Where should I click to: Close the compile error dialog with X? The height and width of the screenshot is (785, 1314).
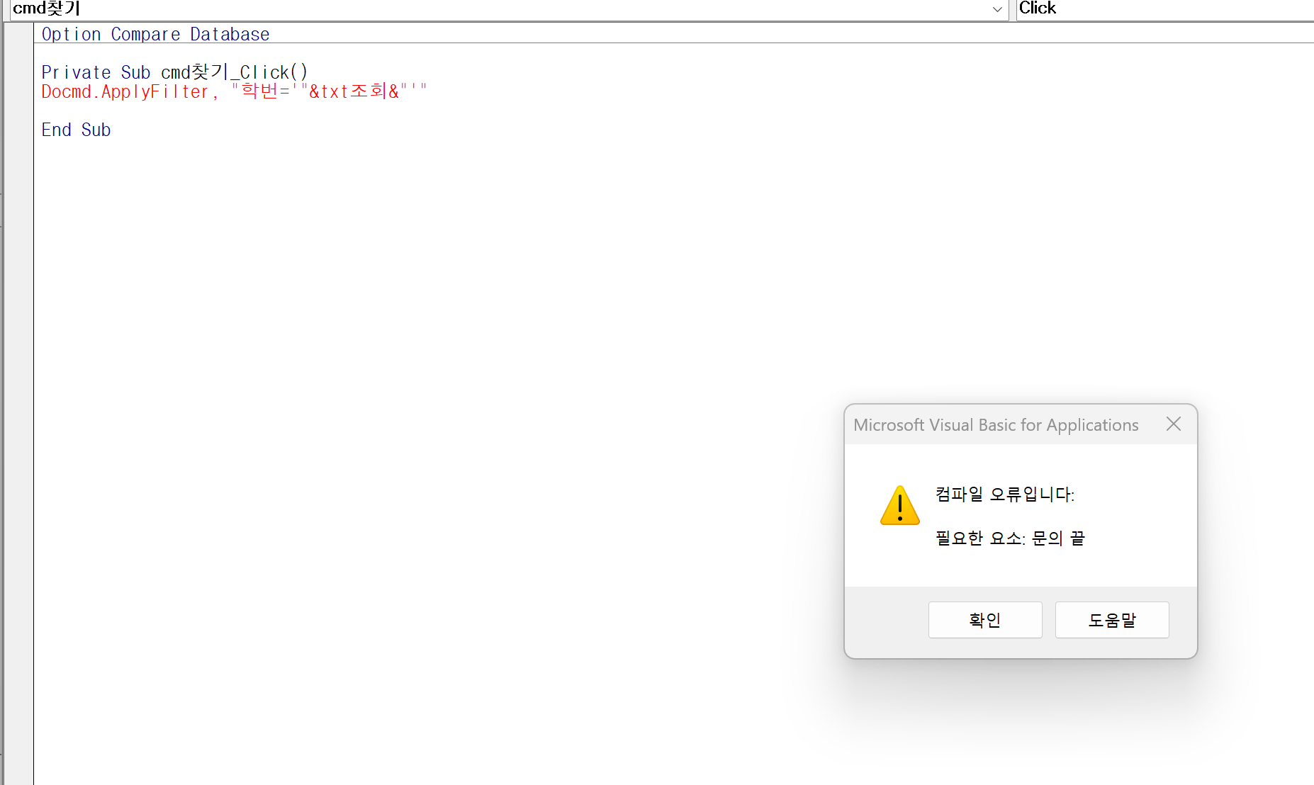pyautogui.click(x=1173, y=424)
